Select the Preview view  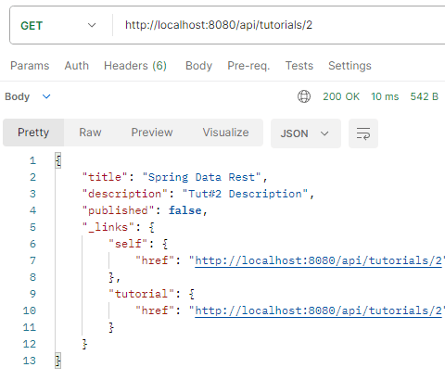tap(152, 133)
